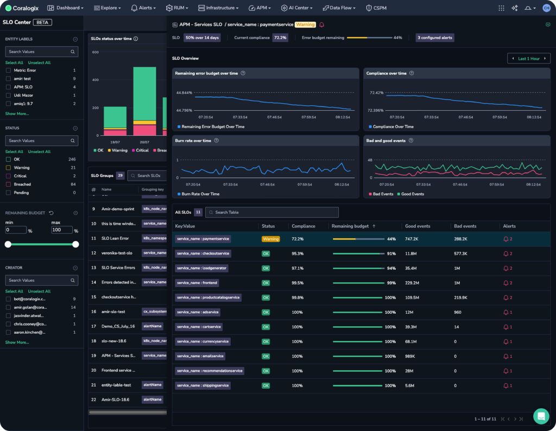
Task: Click the alerts bell in the paymentservice row
Action: 506,239
